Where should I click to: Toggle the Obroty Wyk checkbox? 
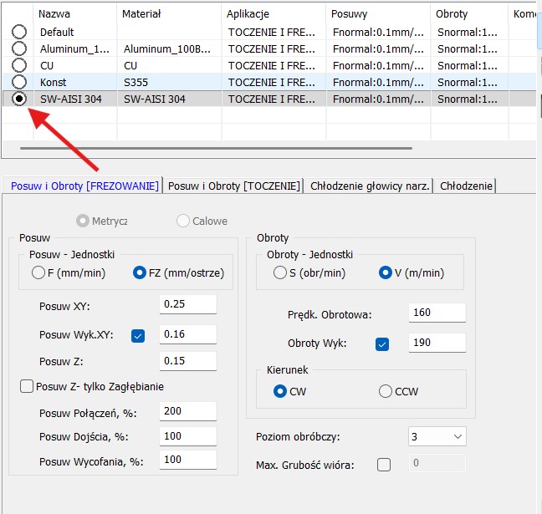[383, 344]
